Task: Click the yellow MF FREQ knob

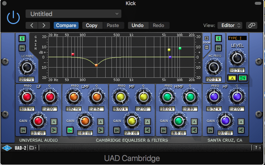Action: (121, 97)
